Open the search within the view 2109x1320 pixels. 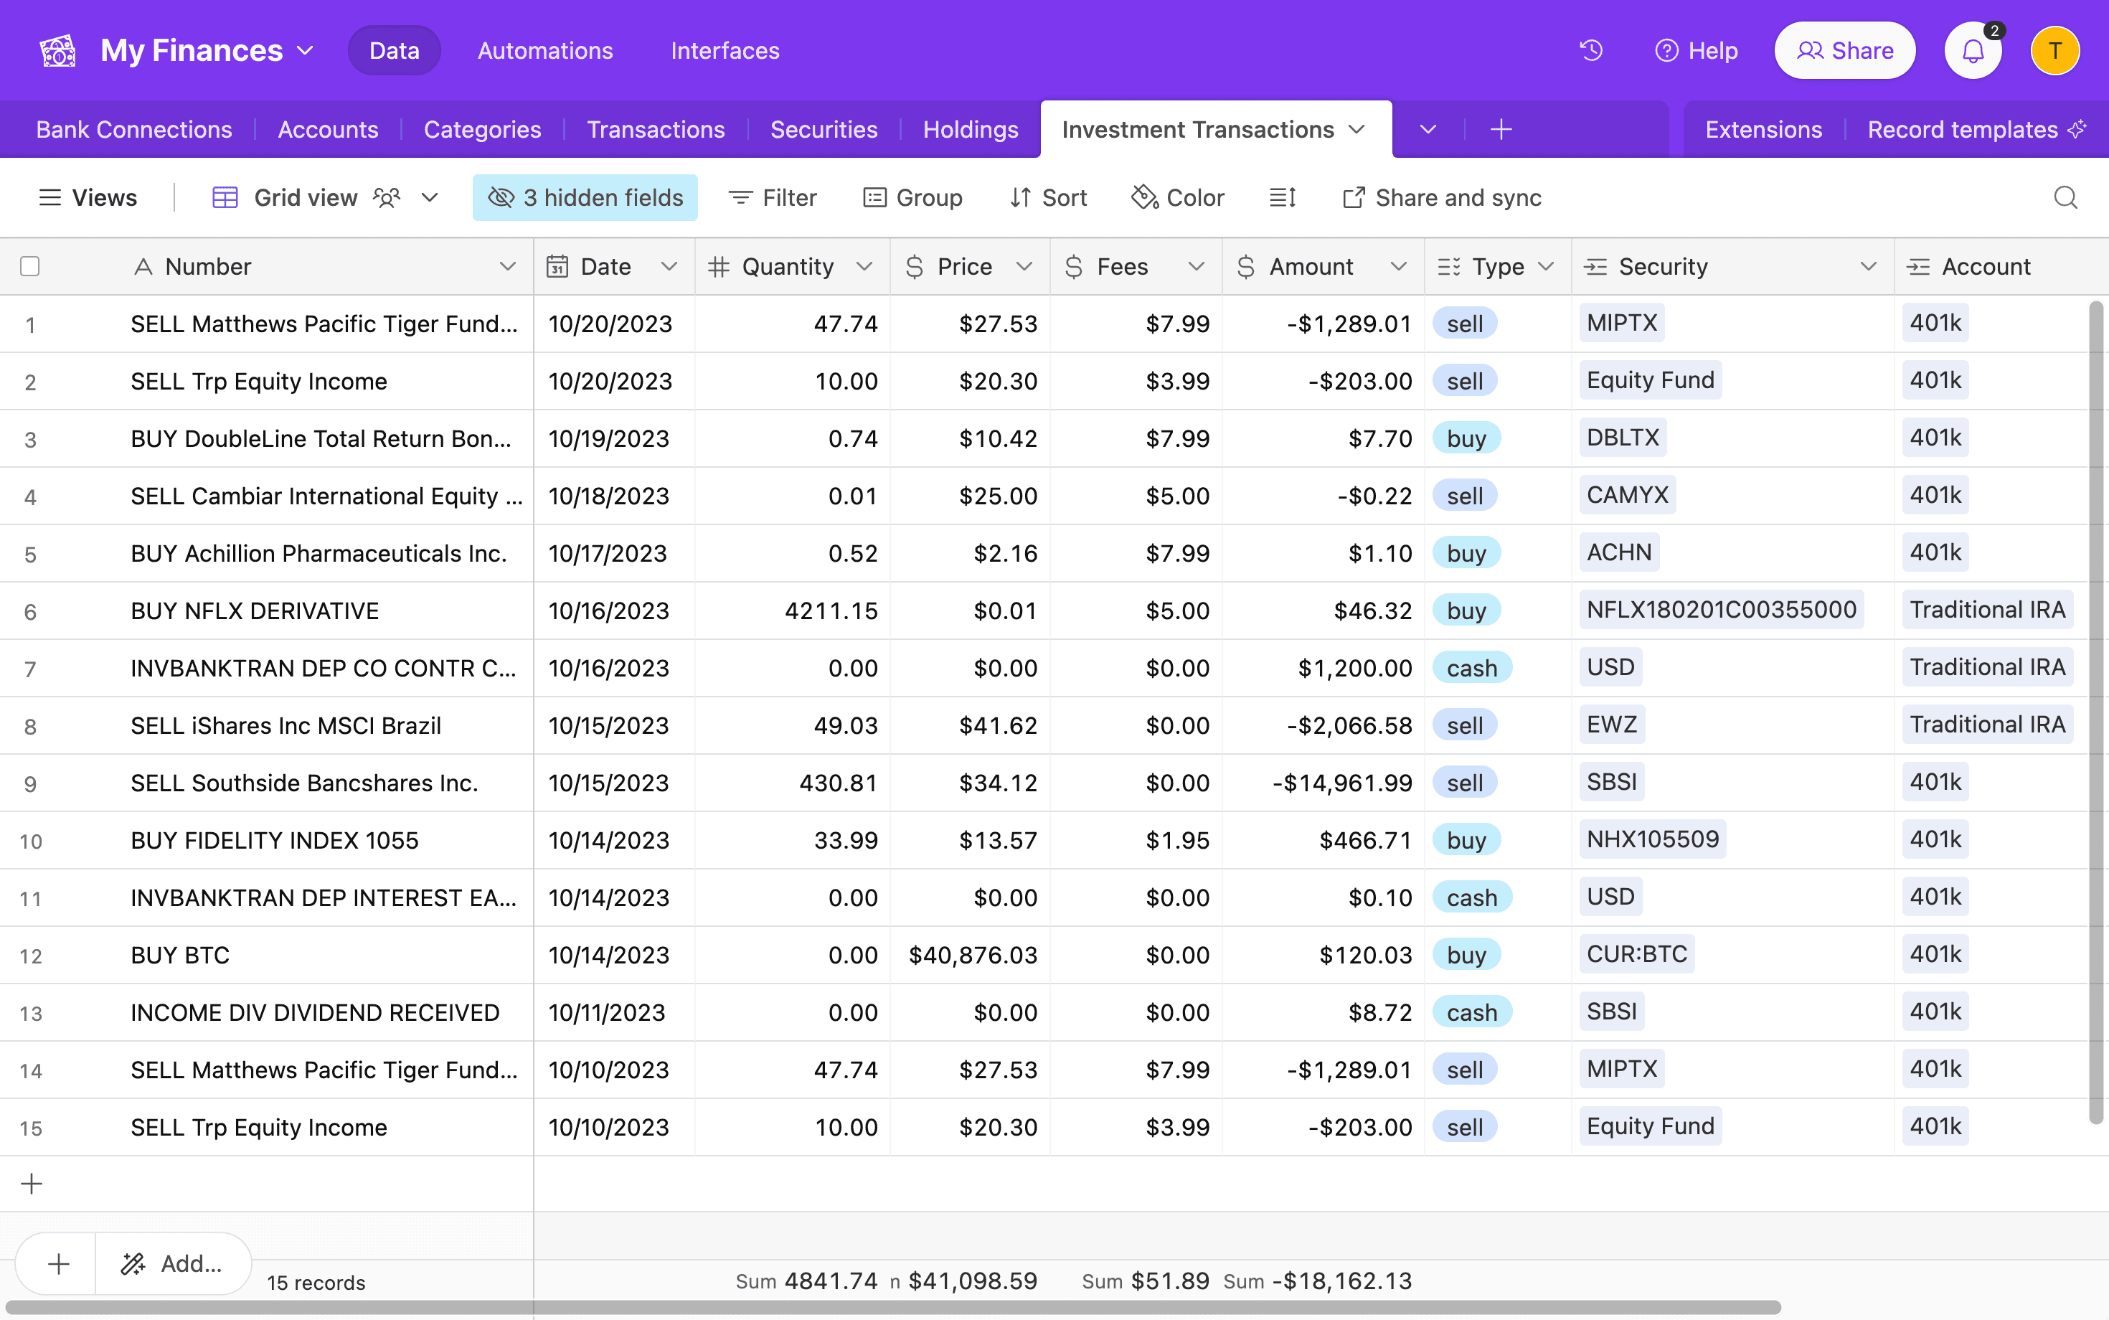(2065, 197)
